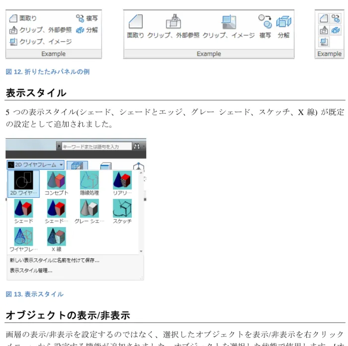Click explode icon in icon-only panel
This screenshot has width=348, height=346.
click(336, 30)
